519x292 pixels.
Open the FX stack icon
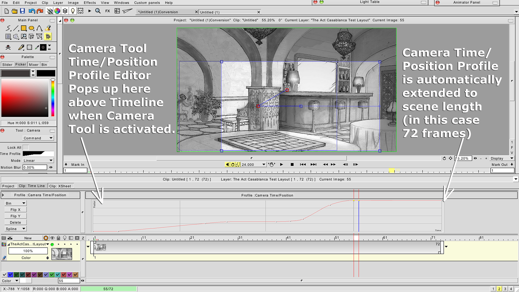(108, 11)
